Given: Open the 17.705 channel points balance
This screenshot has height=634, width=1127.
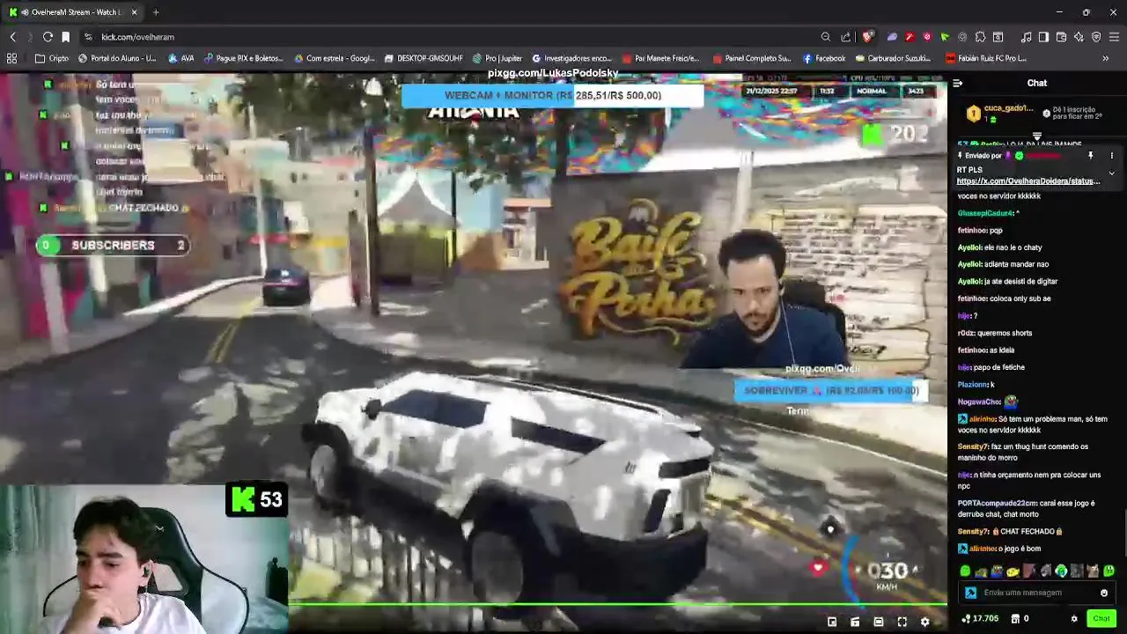Looking at the screenshot, I should 980,619.
